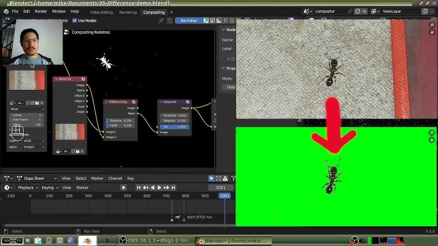This screenshot has width=438, height=246.
Task: Click the only-show-errors warning icon
Action: point(225,178)
